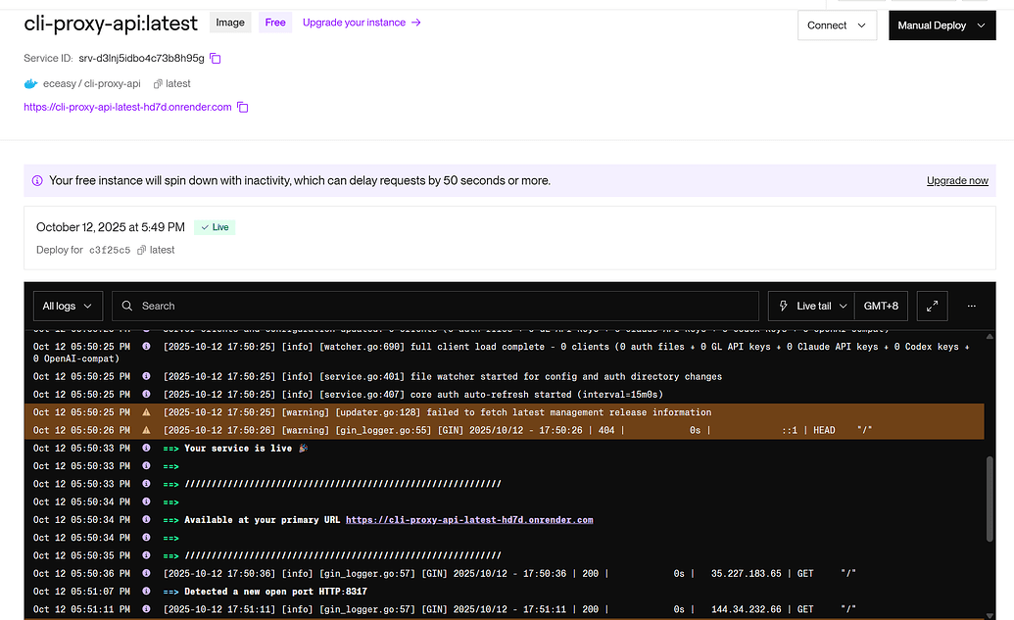The height and width of the screenshot is (620, 1014).
Task: Open the cli-proxy-api-latest-hd7d.onrender.com header link
Action: tap(127, 107)
